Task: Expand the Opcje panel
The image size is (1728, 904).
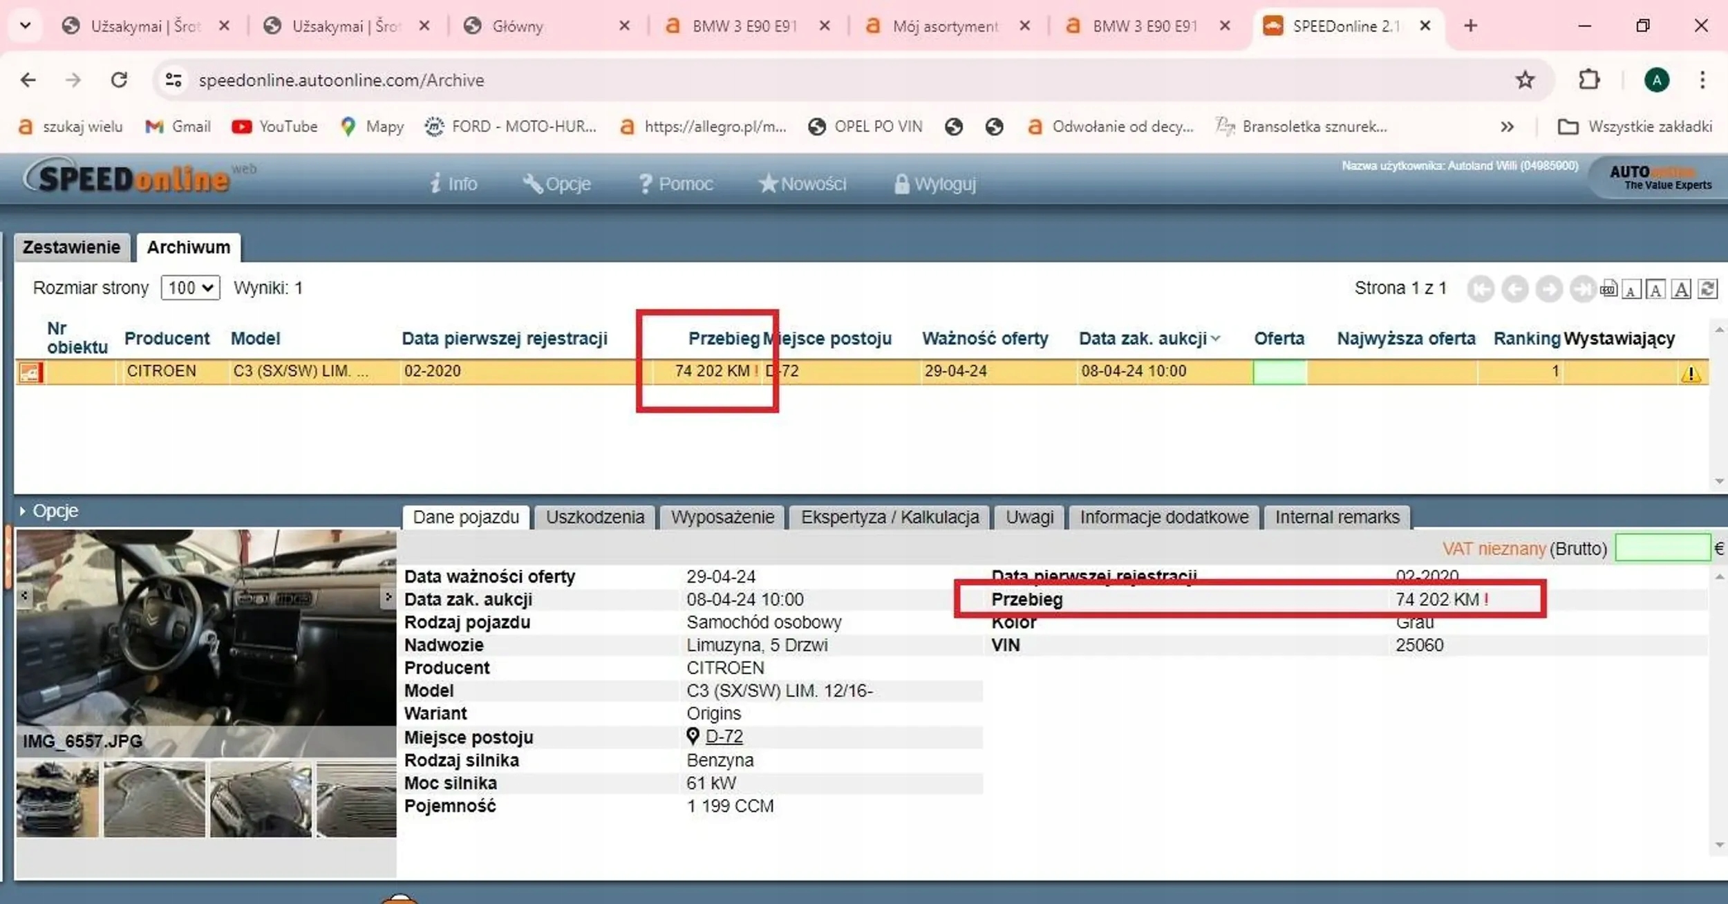Action: (x=48, y=511)
